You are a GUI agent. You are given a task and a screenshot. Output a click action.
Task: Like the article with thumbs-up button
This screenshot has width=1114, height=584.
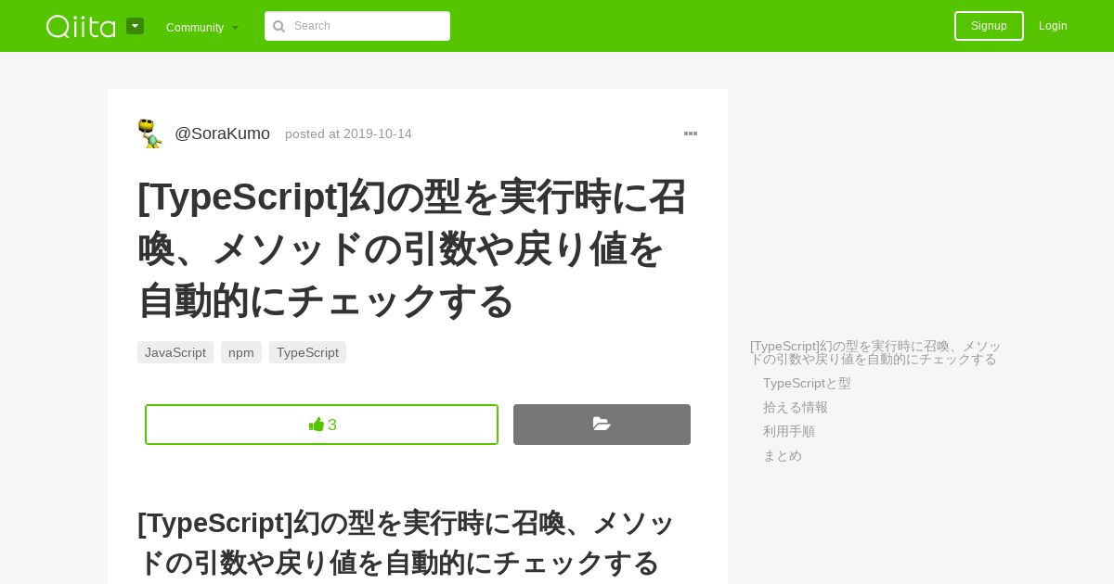(321, 425)
